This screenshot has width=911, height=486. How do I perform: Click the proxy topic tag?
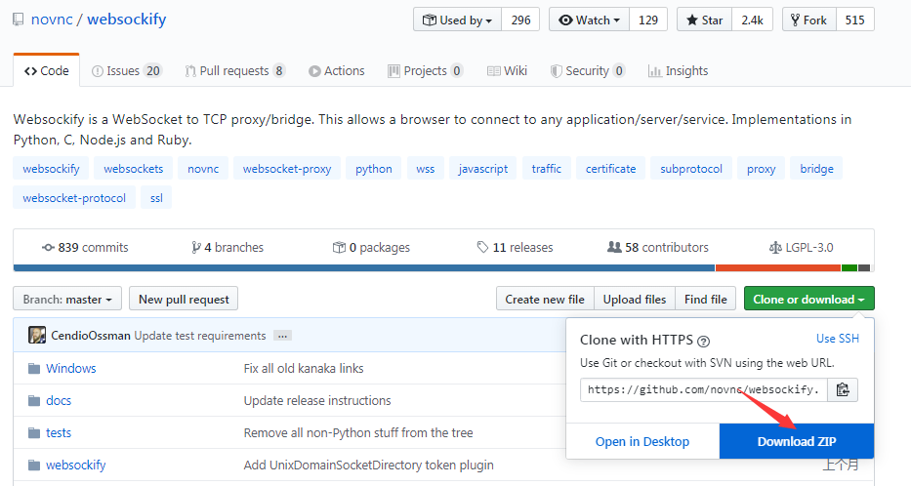point(761,169)
